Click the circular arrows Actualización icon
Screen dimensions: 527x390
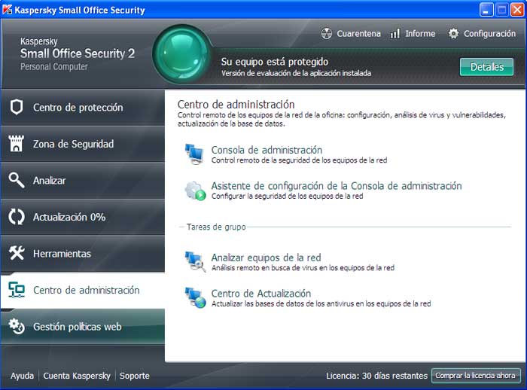(17, 217)
